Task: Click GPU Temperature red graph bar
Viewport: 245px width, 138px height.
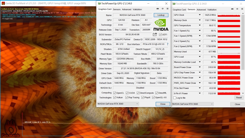Action: pyautogui.click(x=229, y=25)
